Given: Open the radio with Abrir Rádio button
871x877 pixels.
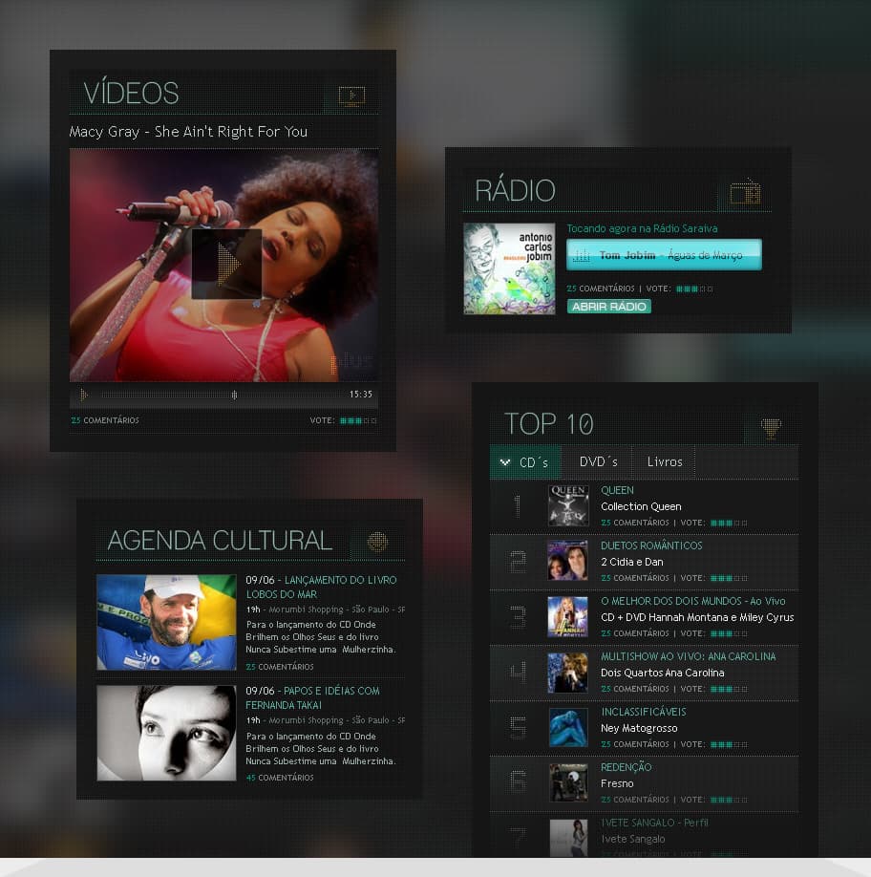Looking at the screenshot, I should pyautogui.click(x=608, y=307).
